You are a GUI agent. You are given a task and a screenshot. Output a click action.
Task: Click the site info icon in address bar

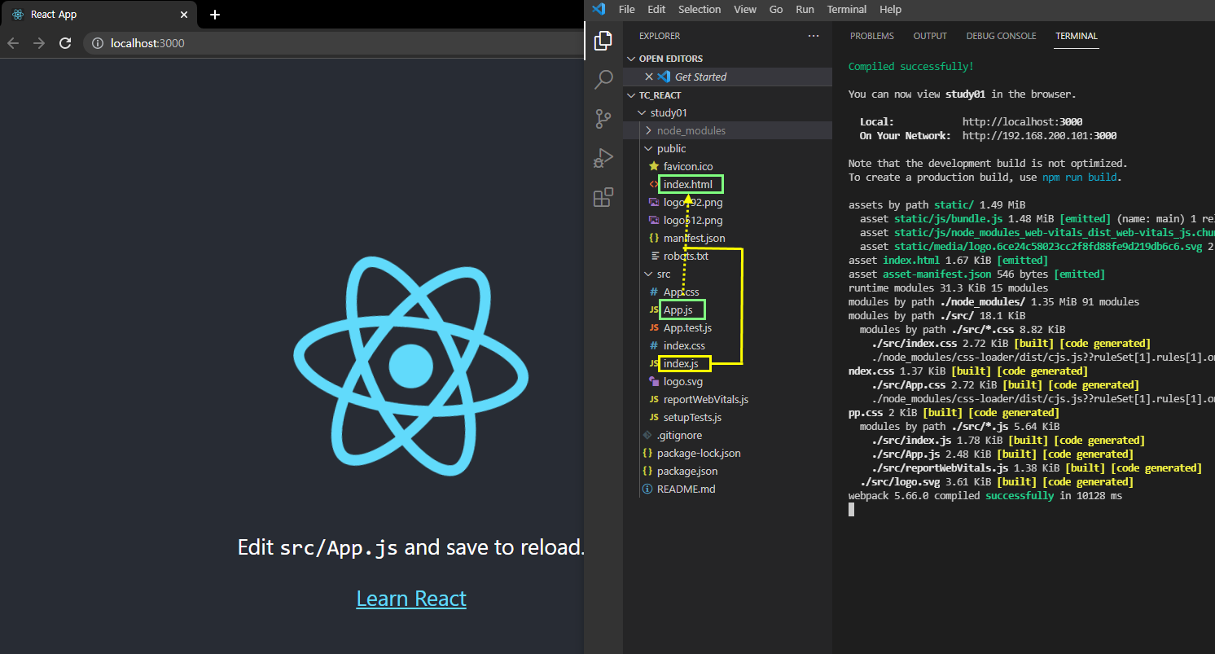pyautogui.click(x=98, y=43)
